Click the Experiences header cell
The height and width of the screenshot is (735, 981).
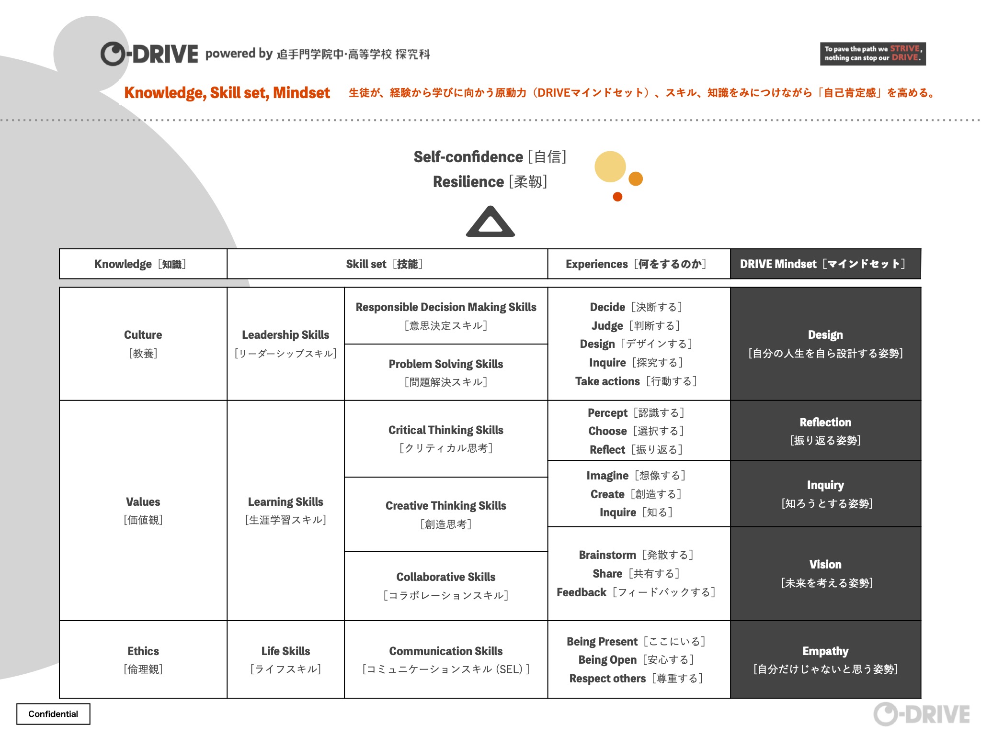[x=639, y=264]
